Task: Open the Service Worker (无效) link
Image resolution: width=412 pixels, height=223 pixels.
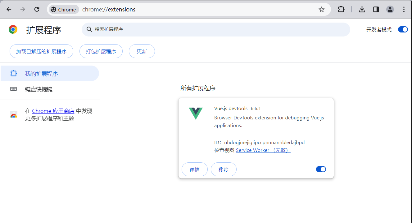Action: coord(263,150)
